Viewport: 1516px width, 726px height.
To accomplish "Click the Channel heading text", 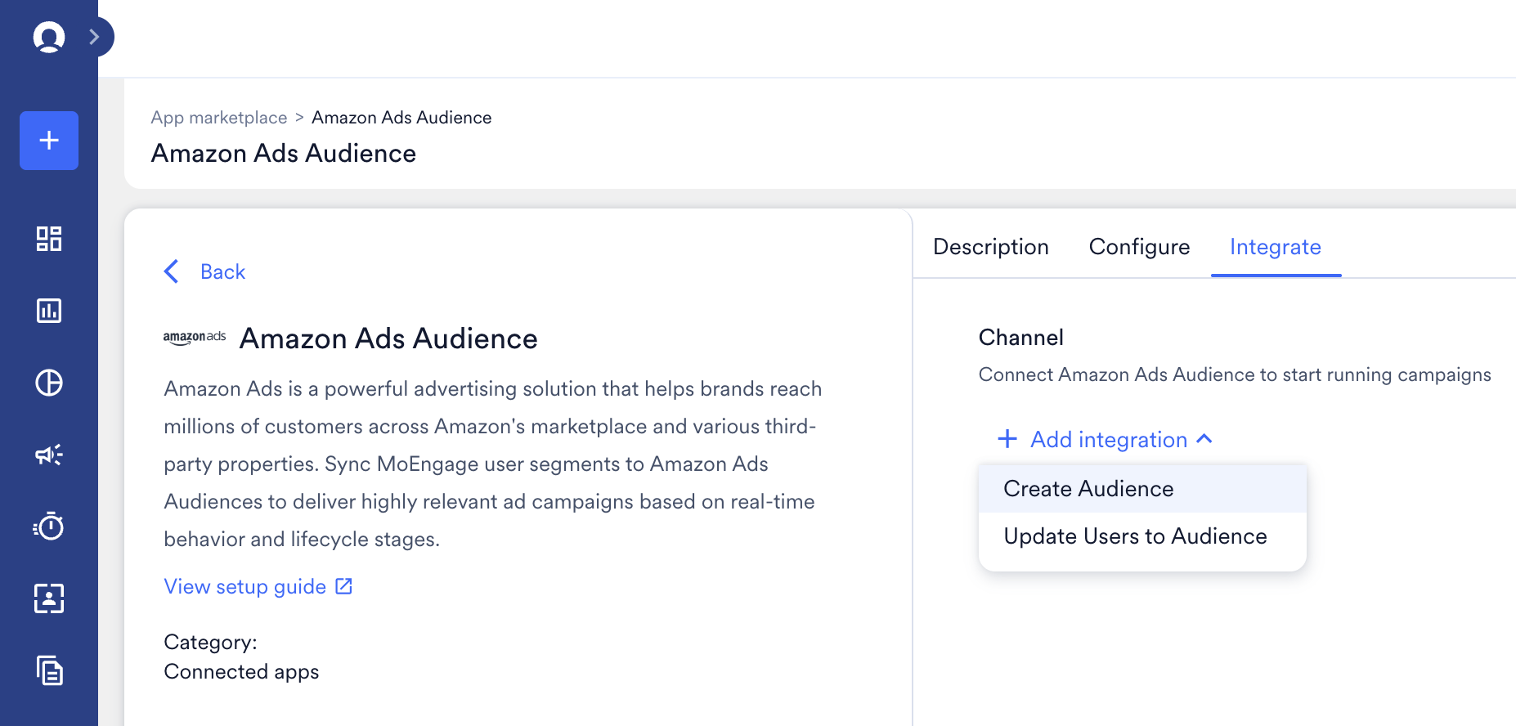I will [x=1021, y=338].
